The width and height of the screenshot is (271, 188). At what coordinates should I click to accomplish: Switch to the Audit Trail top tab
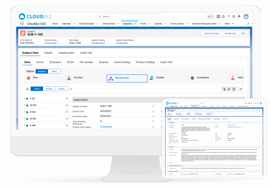click(x=86, y=53)
